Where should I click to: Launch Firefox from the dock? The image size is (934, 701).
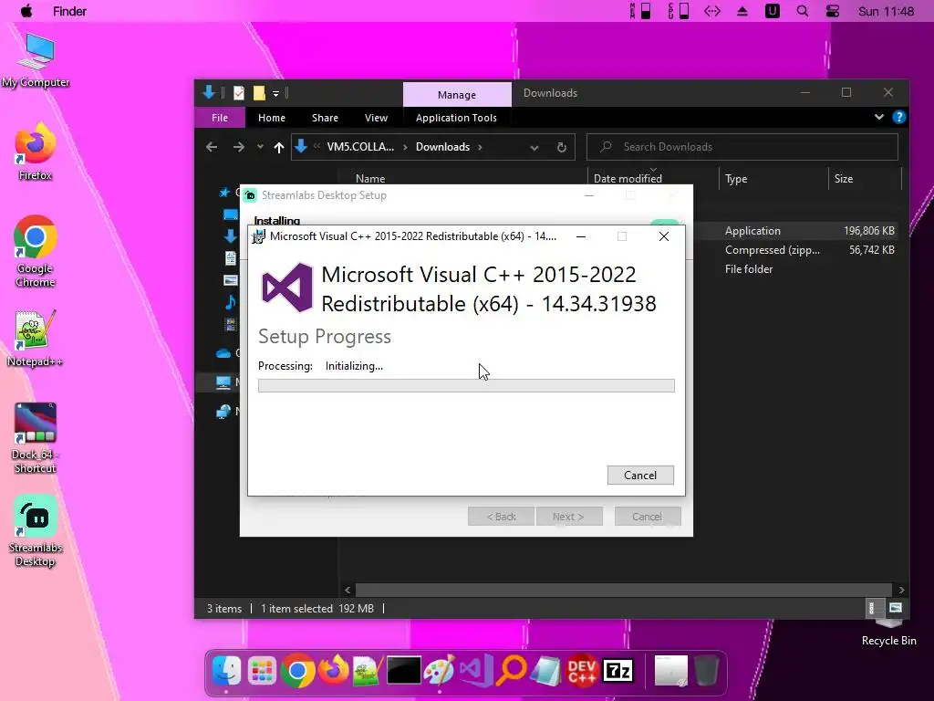(x=333, y=669)
